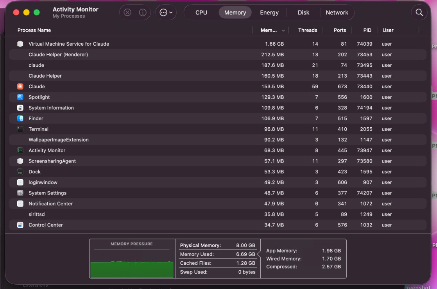Sort list by Process Name header
Screen dimensions: 437x289
pyautogui.click(x=34, y=30)
